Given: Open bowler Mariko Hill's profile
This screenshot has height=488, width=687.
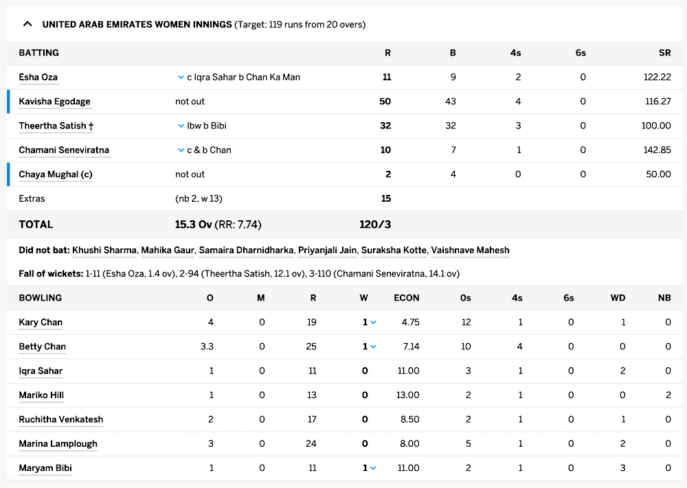Looking at the screenshot, I should pos(41,395).
